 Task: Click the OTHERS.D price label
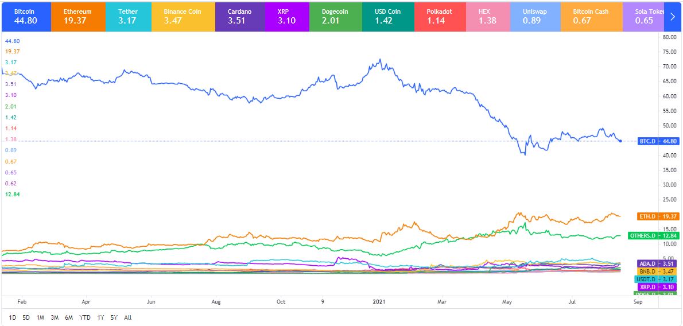pyautogui.click(x=653, y=236)
